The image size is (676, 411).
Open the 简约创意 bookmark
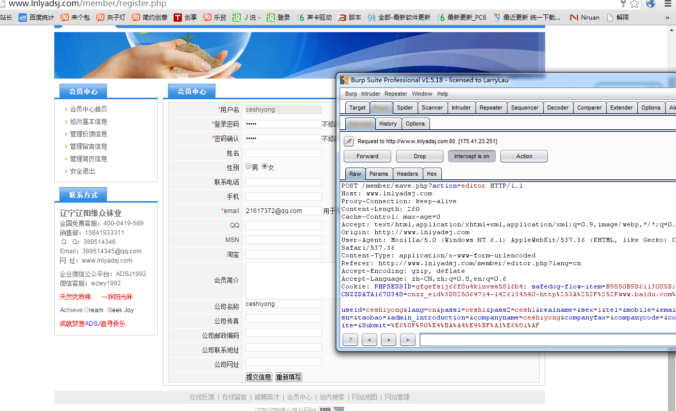[149, 18]
